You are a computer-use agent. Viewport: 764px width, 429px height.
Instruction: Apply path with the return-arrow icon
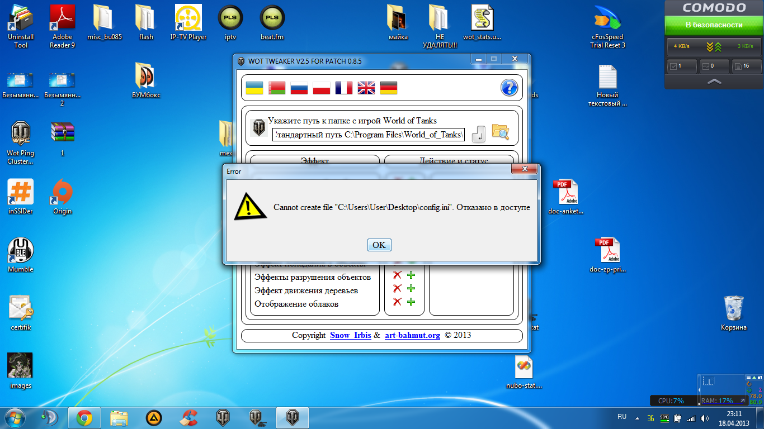pyautogui.click(x=479, y=134)
